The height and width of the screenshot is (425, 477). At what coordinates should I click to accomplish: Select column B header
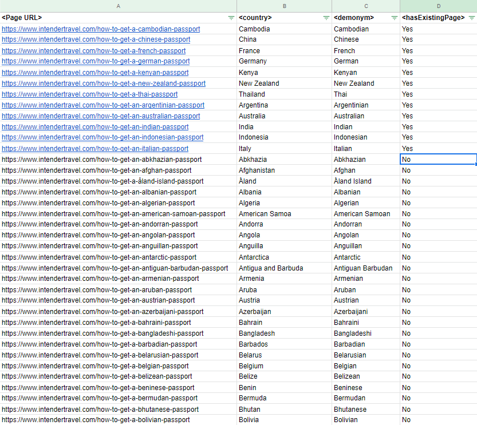click(x=285, y=6)
